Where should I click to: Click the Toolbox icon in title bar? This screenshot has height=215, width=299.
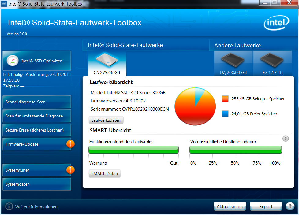point(4,4)
